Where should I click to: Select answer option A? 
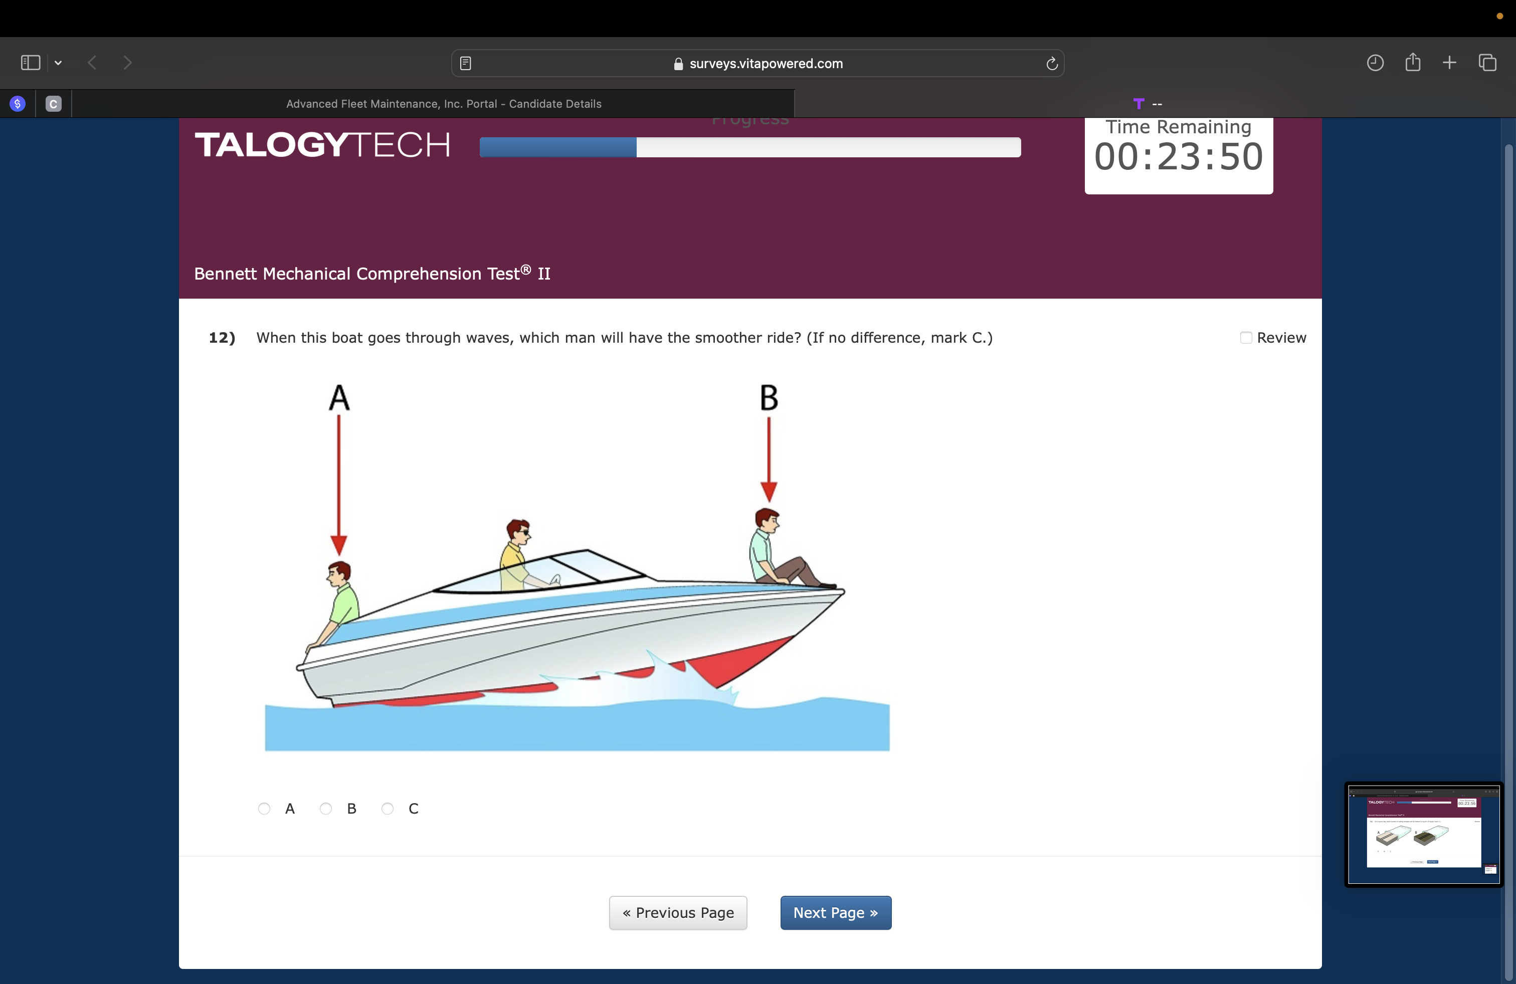(264, 808)
